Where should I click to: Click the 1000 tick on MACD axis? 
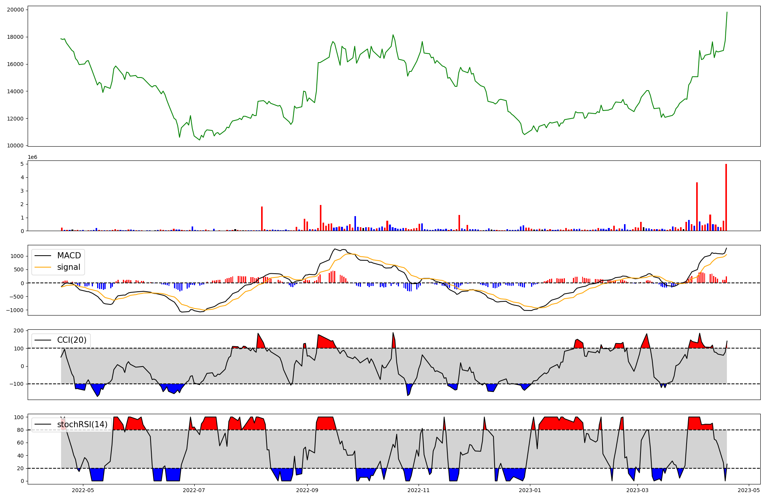coord(17,256)
